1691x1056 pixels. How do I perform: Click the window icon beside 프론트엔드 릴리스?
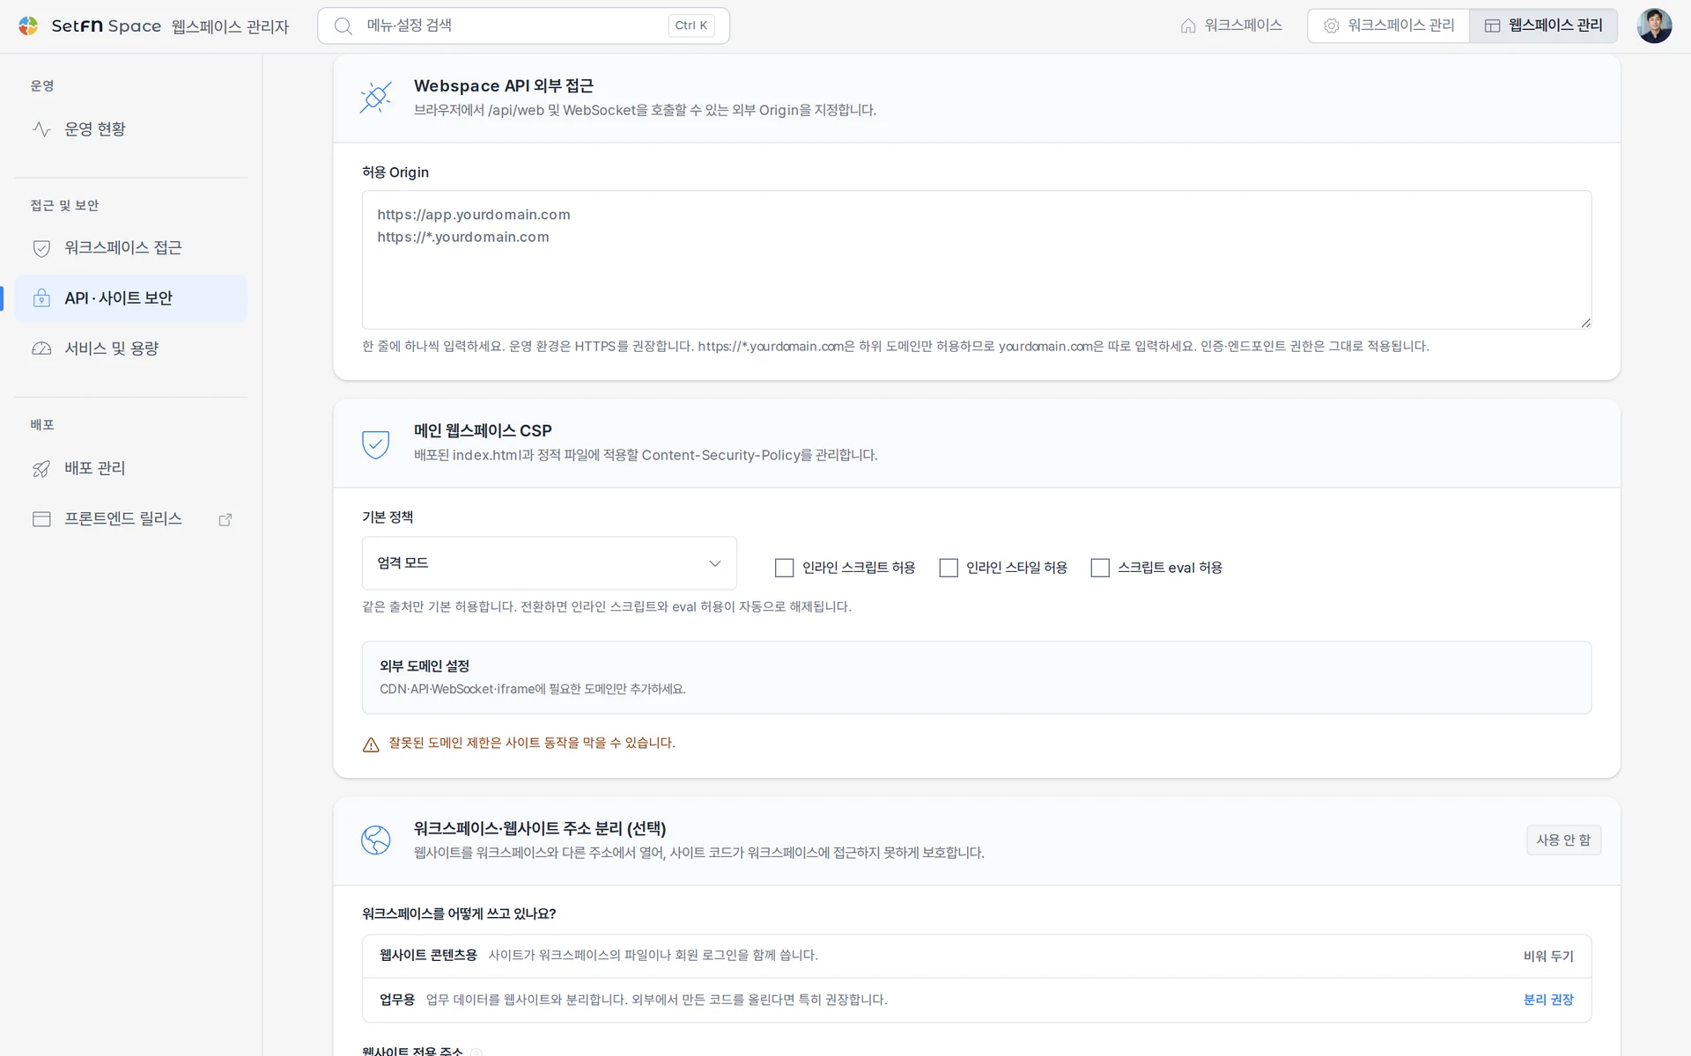41,519
